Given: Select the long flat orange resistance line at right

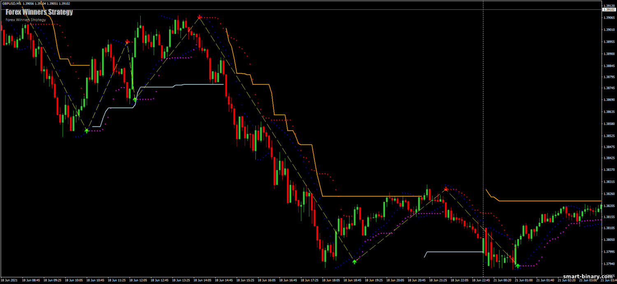Looking at the screenshot, I should pyautogui.click(x=551, y=201).
